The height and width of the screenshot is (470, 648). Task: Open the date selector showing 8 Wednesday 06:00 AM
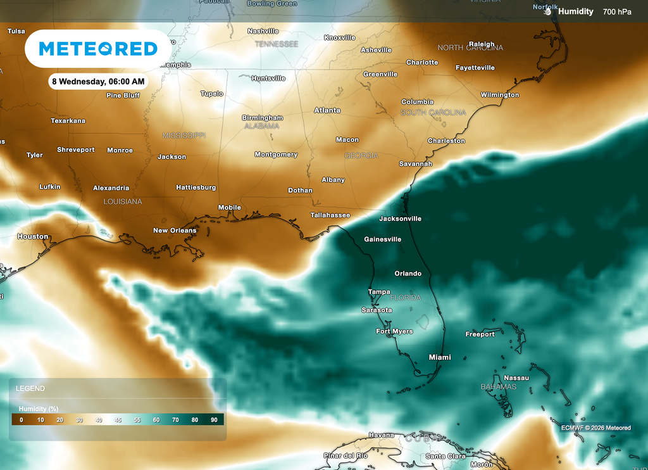point(97,81)
